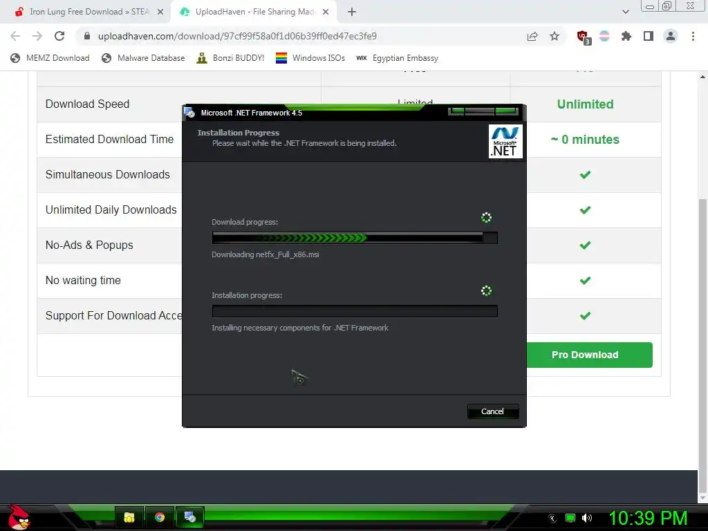Screen dimensions: 708x531
Task: Click Downloading netfx_Full_x86.msi status text
Action: (x=265, y=254)
